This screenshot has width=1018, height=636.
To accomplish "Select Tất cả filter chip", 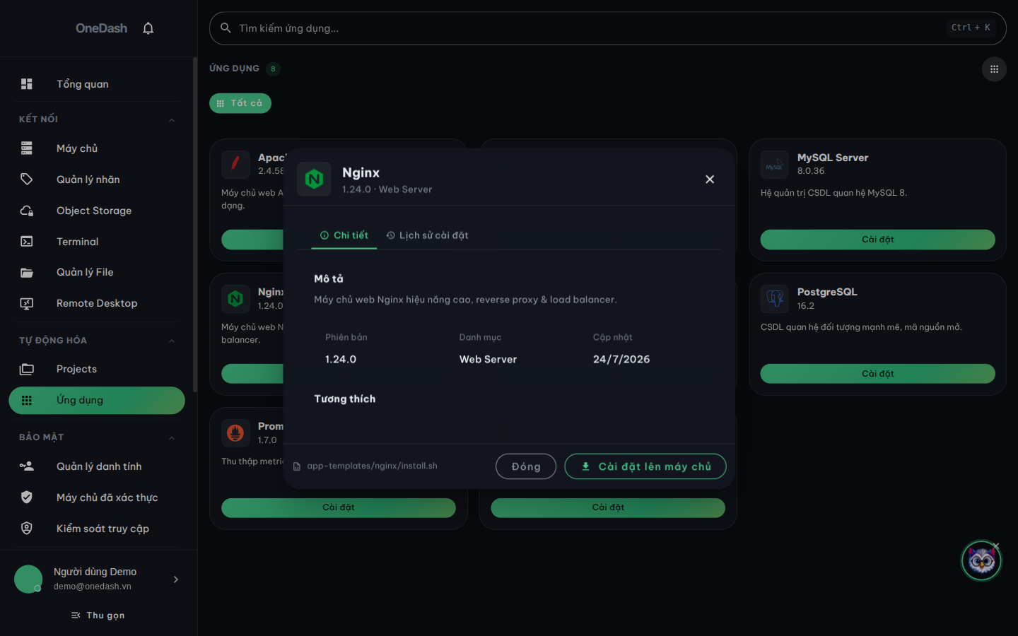I will [240, 103].
